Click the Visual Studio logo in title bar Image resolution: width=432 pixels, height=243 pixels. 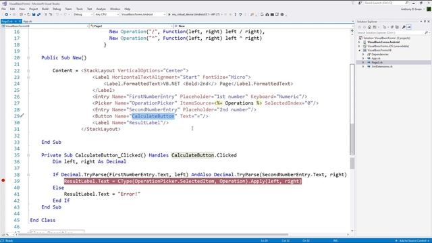coord(4,3)
